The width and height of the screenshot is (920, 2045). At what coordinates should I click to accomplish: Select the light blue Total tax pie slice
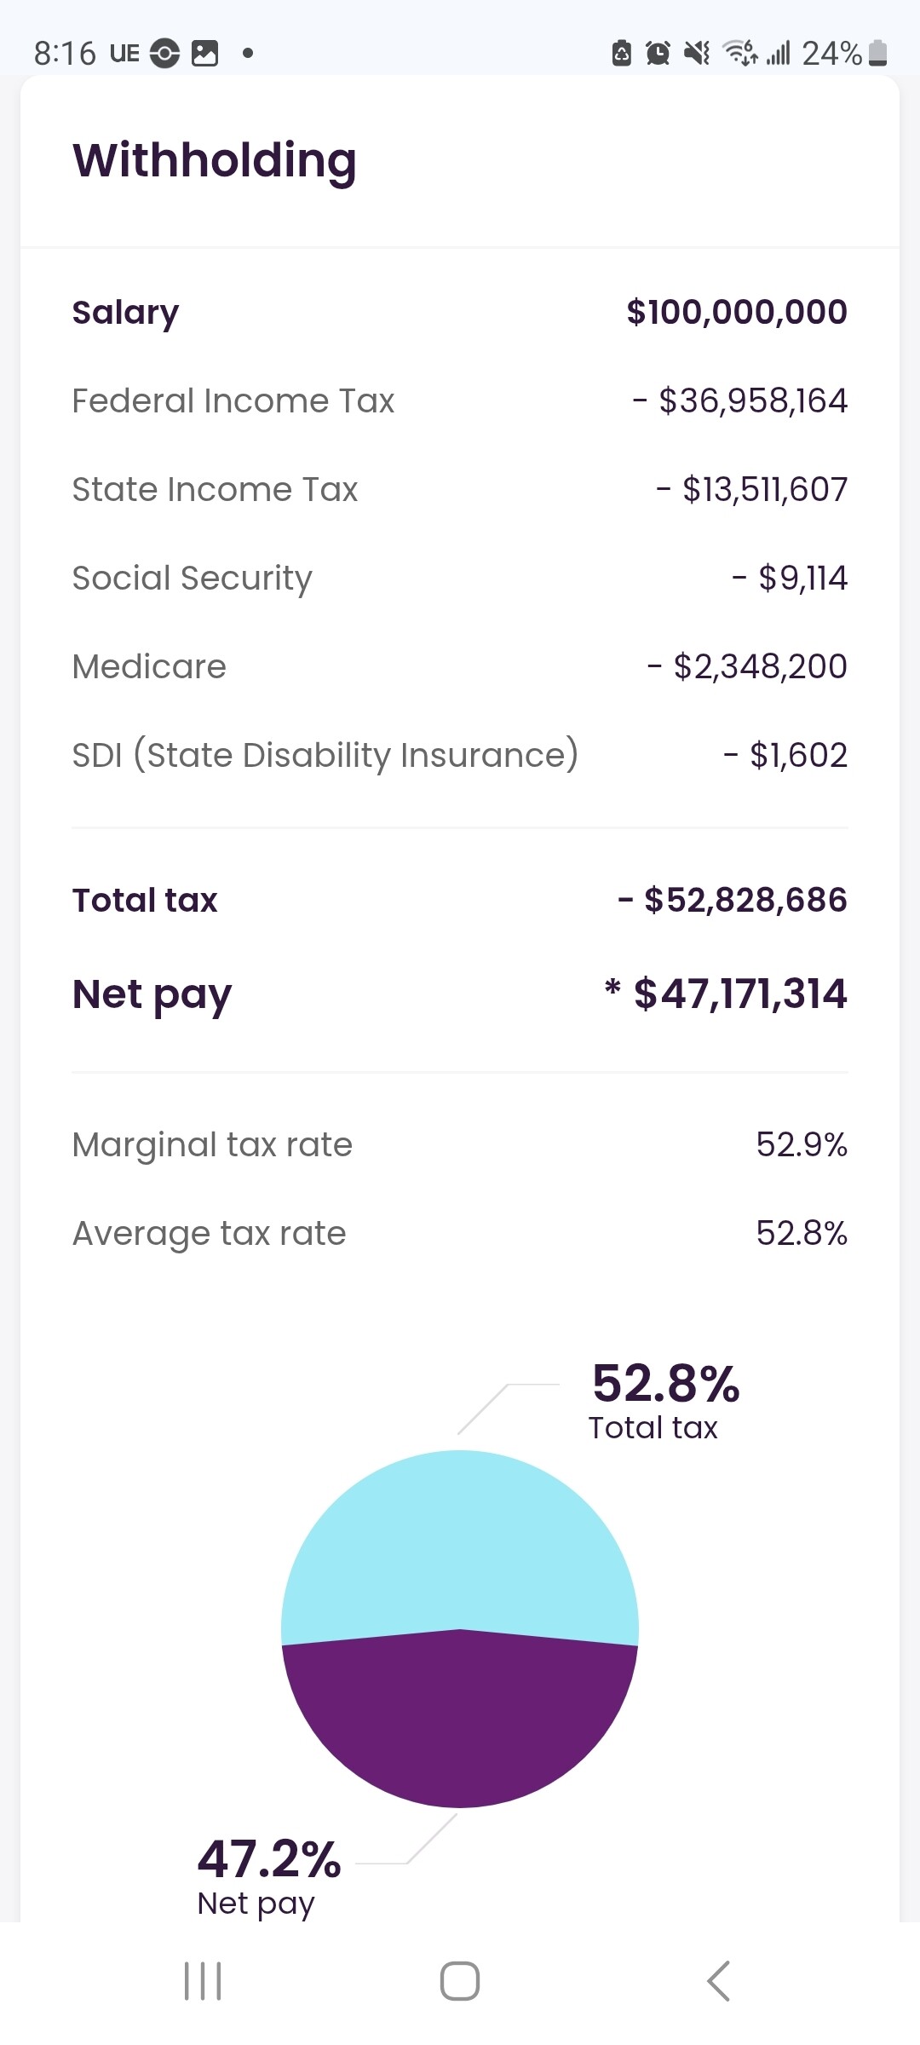point(460,1534)
